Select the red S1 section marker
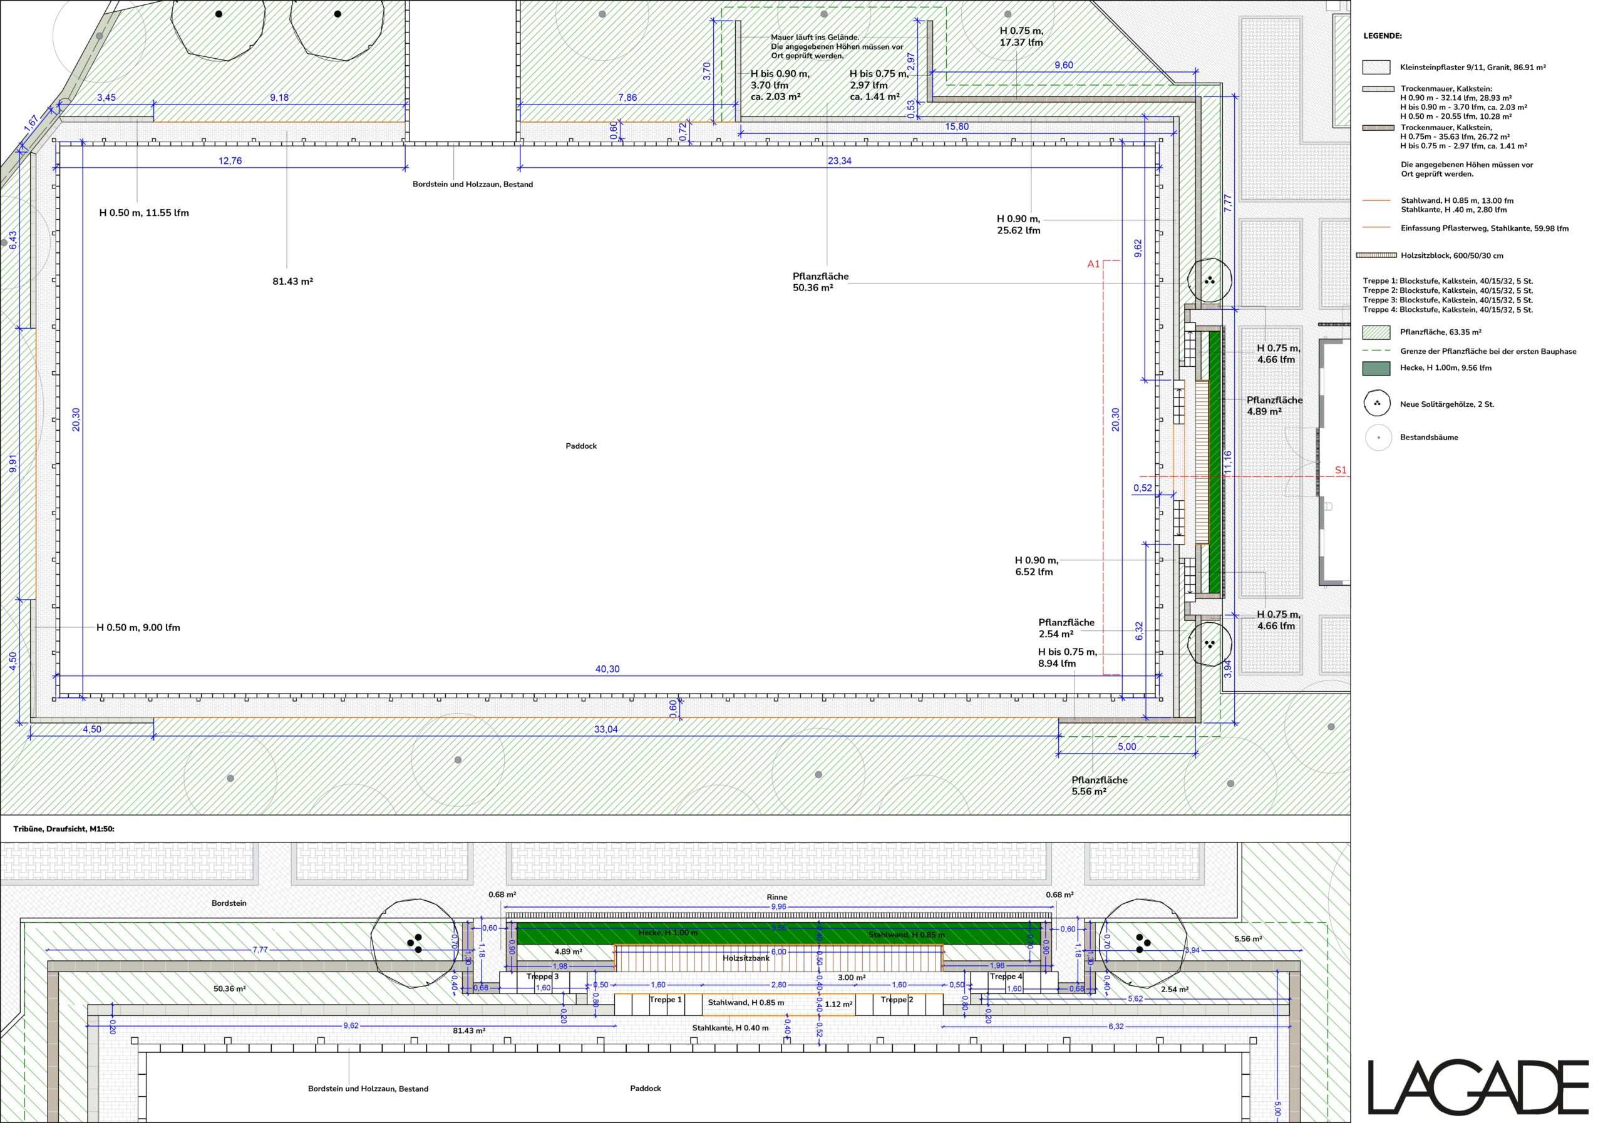Viewport: 1603px width, 1123px height. coord(1340,470)
